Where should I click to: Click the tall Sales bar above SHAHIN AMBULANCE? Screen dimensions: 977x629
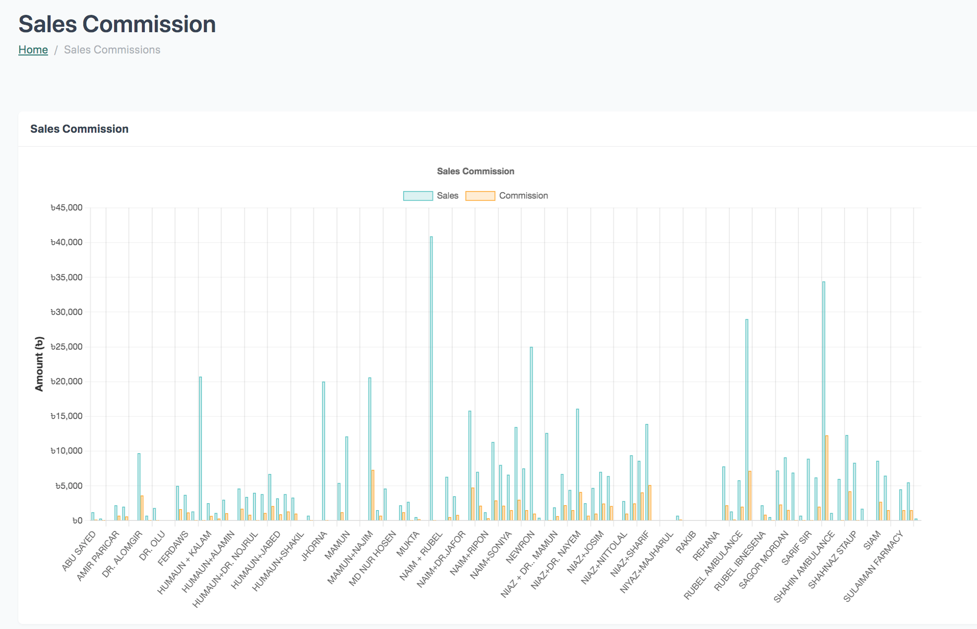pyautogui.click(x=824, y=401)
